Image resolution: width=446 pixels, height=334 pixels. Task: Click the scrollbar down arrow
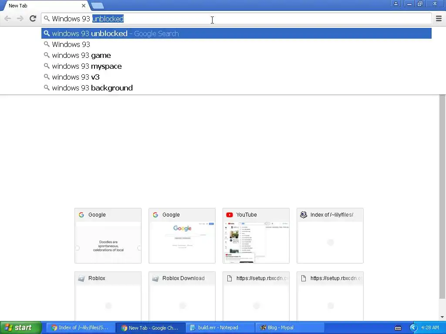pyautogui.click(x=443, y=317)
